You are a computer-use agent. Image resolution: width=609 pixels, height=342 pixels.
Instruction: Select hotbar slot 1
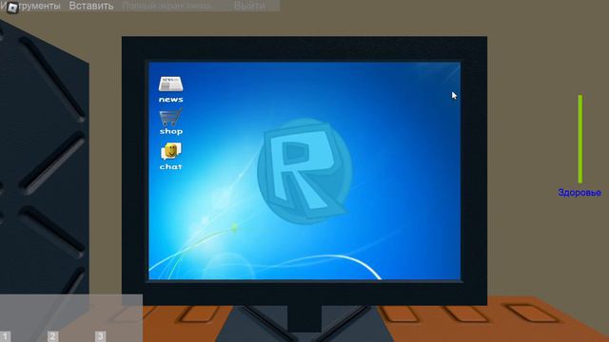click(5, 336)
